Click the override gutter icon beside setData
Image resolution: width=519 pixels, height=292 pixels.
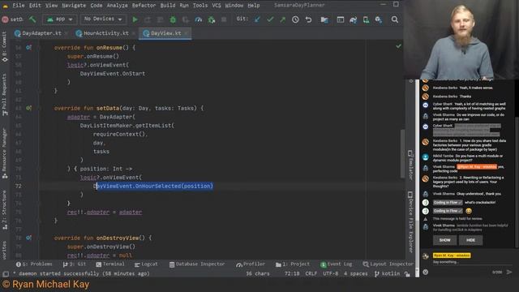click(29, 108)
